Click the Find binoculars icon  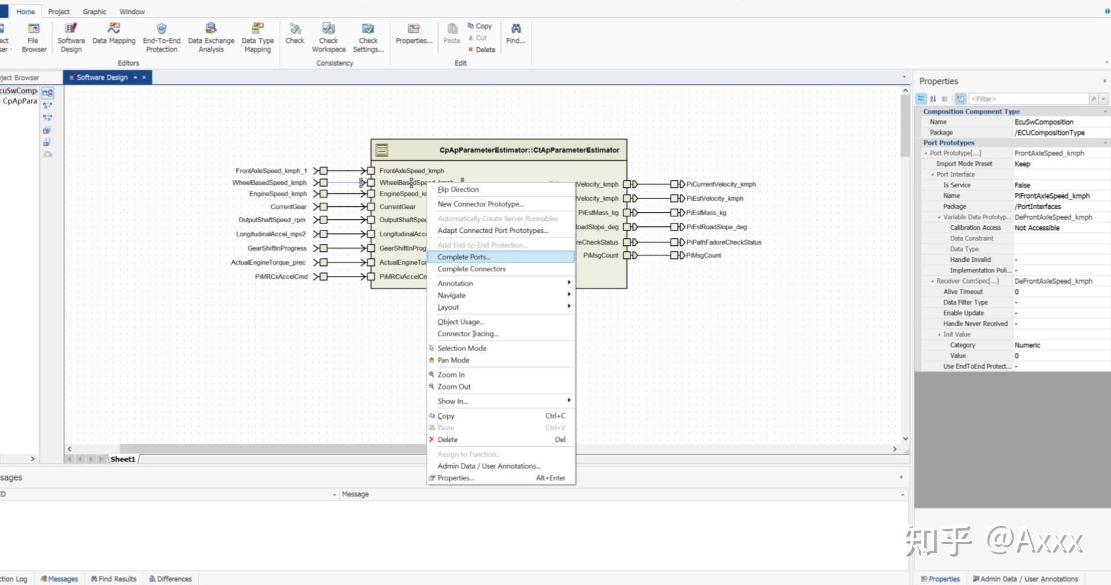(516, 28)
